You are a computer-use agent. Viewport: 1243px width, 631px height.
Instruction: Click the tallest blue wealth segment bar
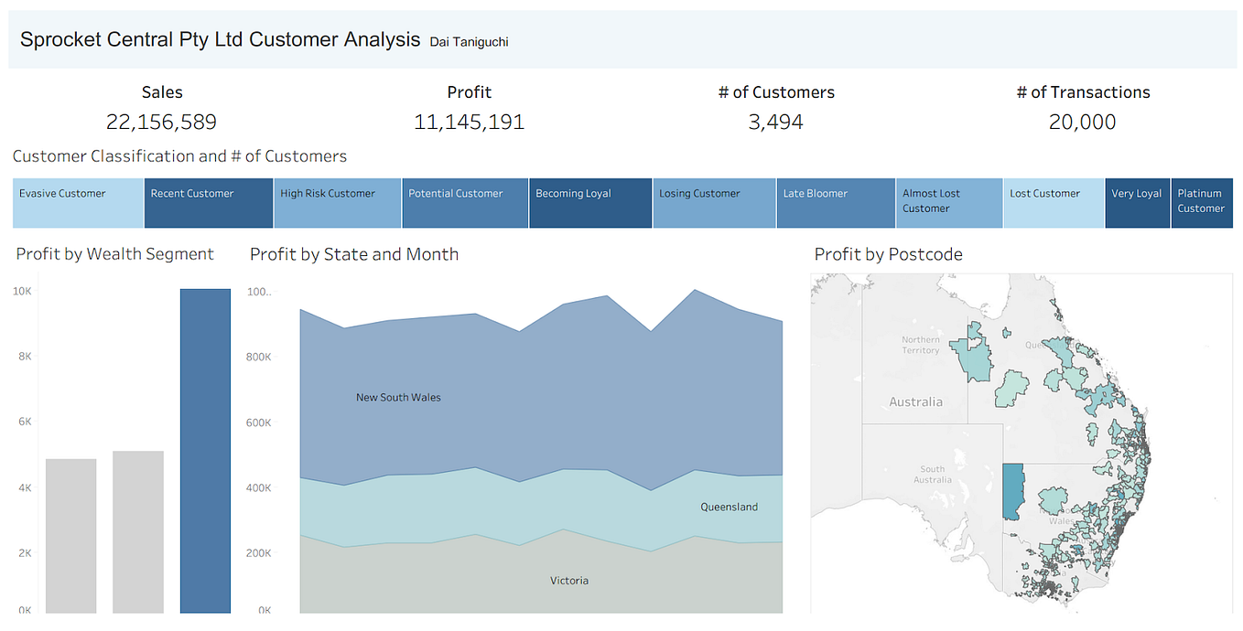pos(205,448)
